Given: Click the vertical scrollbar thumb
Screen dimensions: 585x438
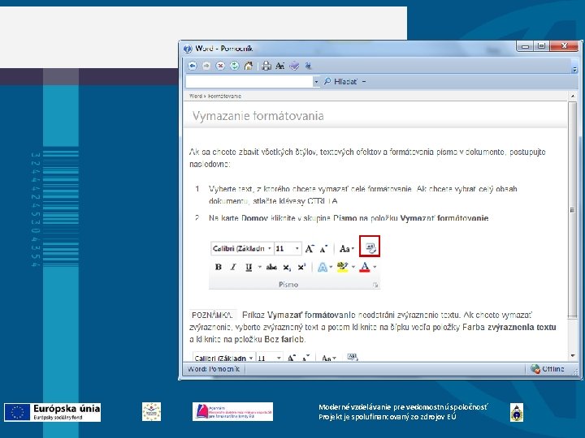Looking at the screenshot, I should [x=572, y=210].
